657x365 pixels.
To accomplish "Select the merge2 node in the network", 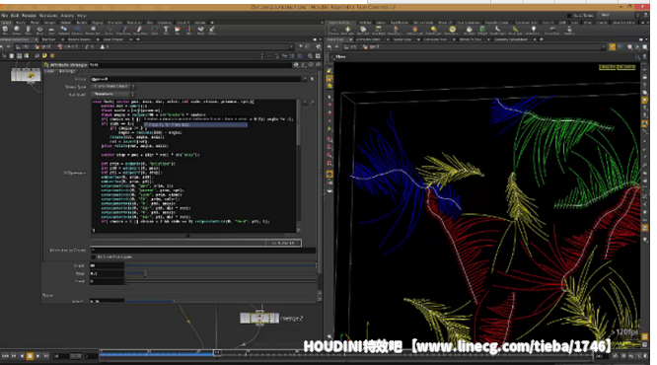I will coord(259,318).
